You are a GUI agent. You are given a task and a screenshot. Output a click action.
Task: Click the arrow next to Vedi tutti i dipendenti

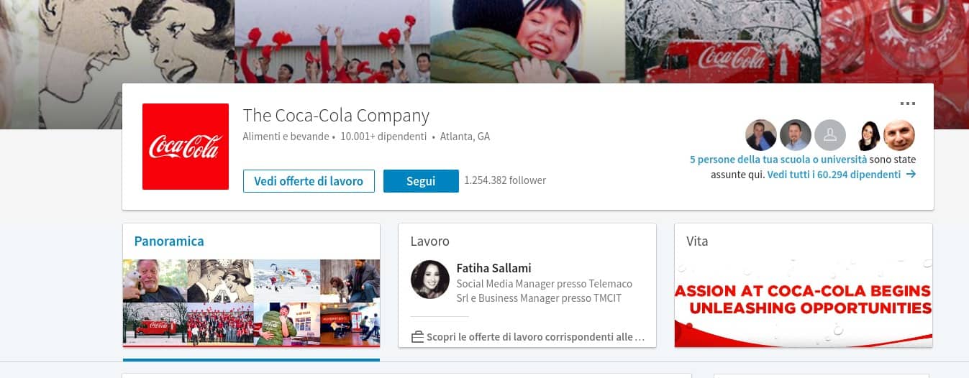coord(911,175)
